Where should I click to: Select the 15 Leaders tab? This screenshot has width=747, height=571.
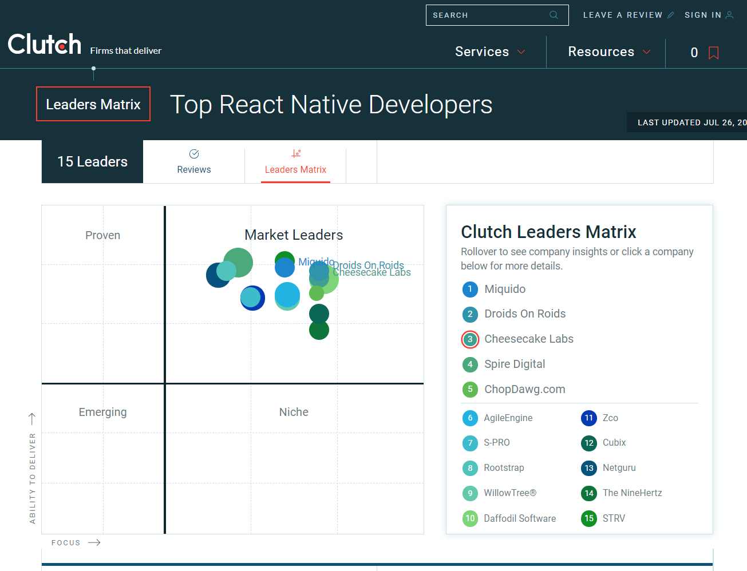[x=92, y=162]
